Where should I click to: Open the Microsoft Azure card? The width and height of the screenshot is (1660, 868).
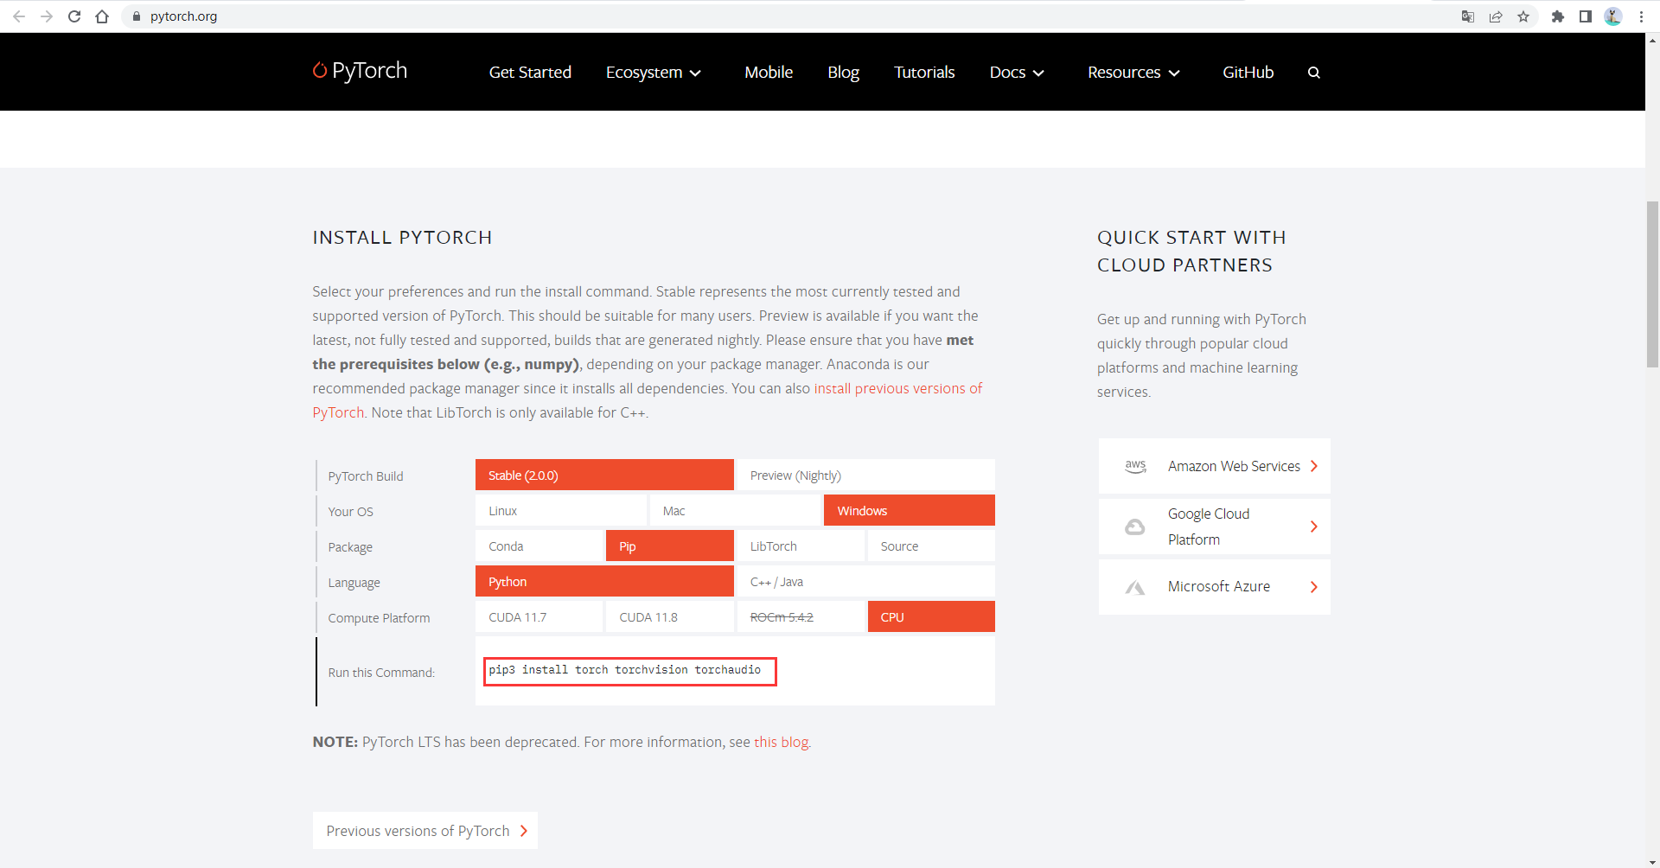tap(1215, 587)
